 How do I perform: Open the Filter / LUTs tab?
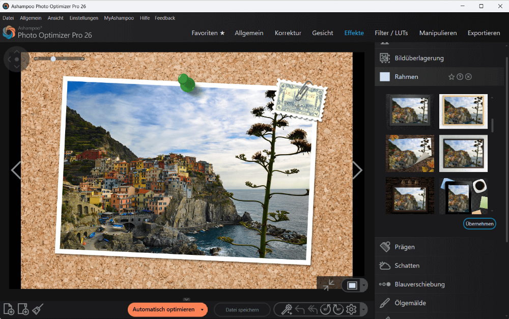pyautogui.click(x=391, y=33)
